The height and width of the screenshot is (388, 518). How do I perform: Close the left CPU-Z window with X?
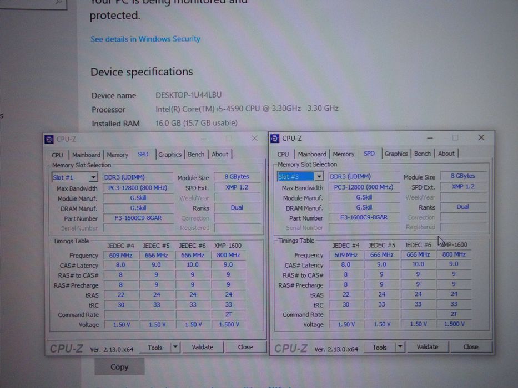tap(254, 138)
